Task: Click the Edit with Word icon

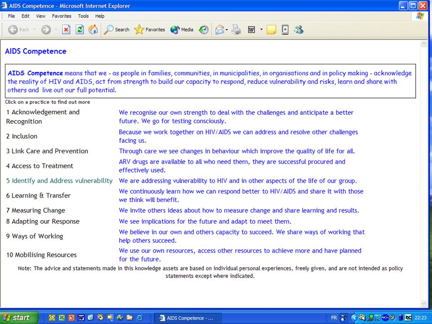Action: click(252, 30)
